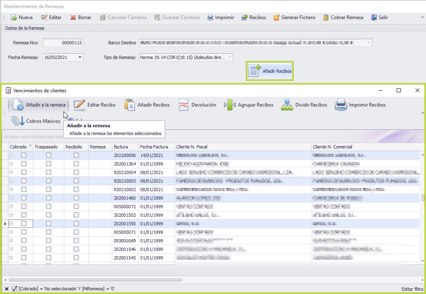Click Añadir a la remesa toolbar button
The height and width of the screenshot is (294, 426).
39,105
